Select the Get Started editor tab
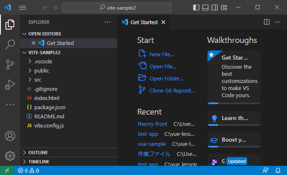Screen dimensions: 287x175 [143, 22]
